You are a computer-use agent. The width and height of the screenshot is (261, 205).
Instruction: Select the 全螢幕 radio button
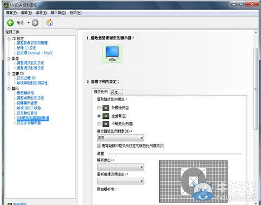coord(99,116)
